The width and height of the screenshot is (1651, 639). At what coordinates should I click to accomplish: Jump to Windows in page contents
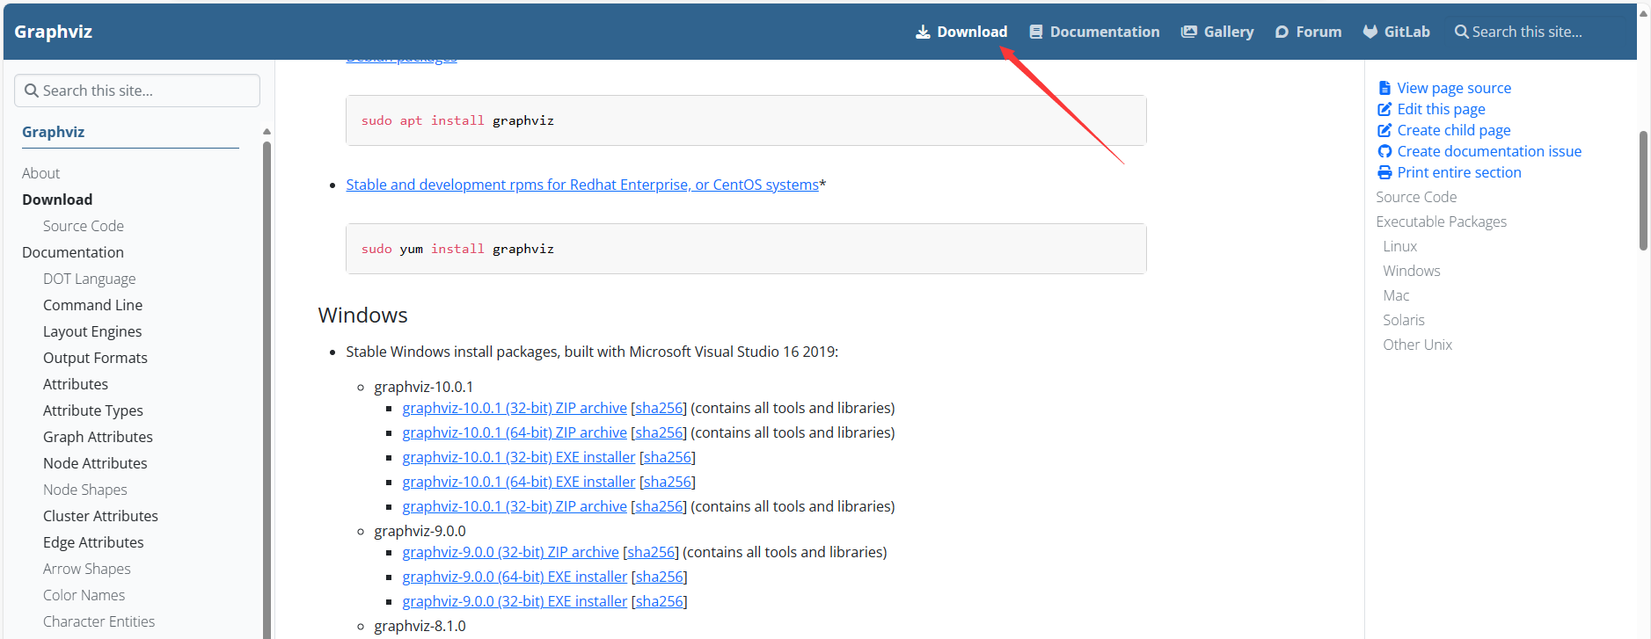1412,271
